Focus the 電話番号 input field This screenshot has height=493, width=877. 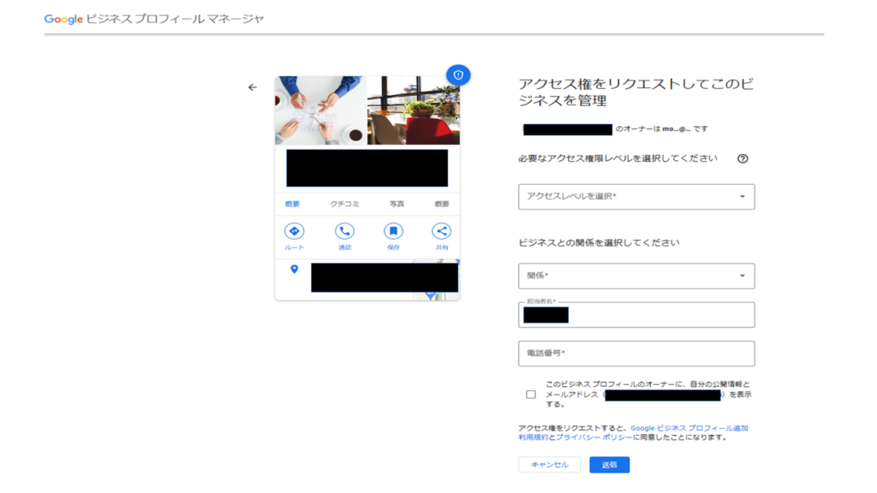(x=636, y=353)
